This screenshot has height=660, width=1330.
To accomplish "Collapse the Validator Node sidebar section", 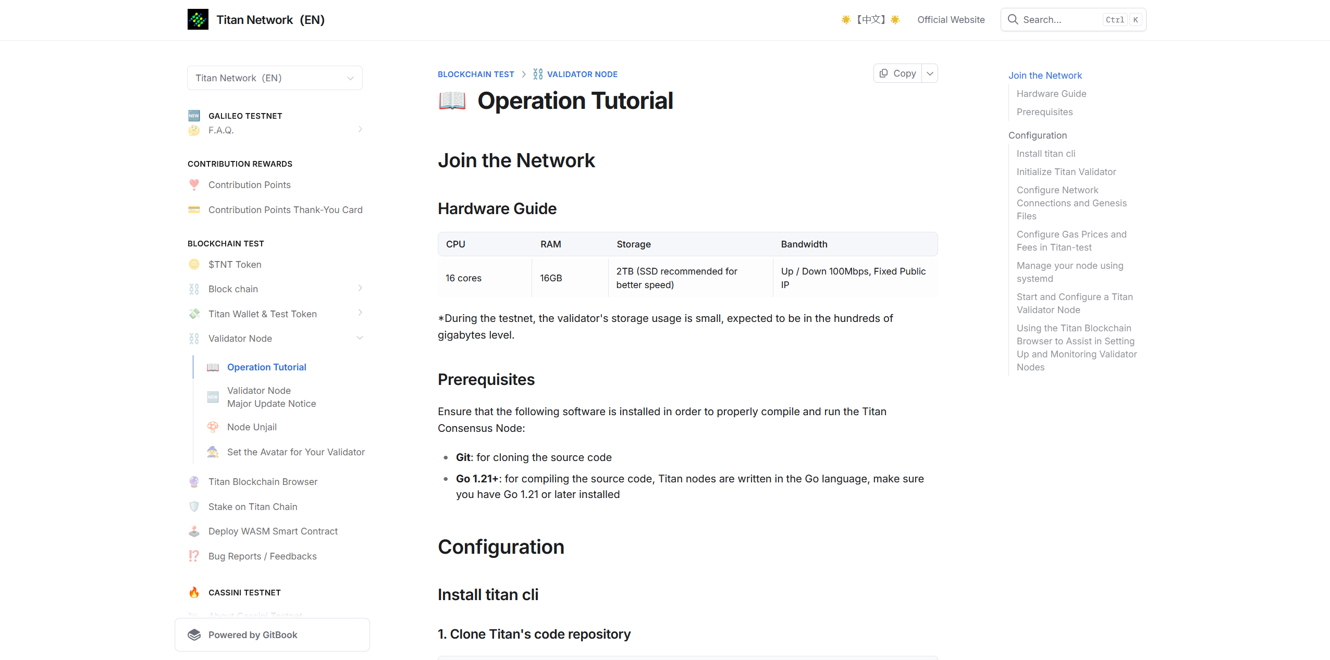I will pyautogui.click(x=360, y=338).
